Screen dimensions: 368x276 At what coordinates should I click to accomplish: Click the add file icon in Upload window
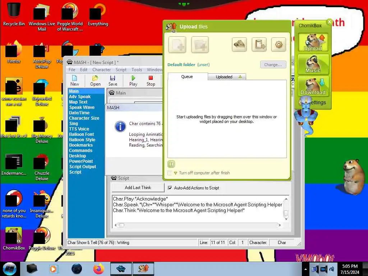tap(177, 45)
